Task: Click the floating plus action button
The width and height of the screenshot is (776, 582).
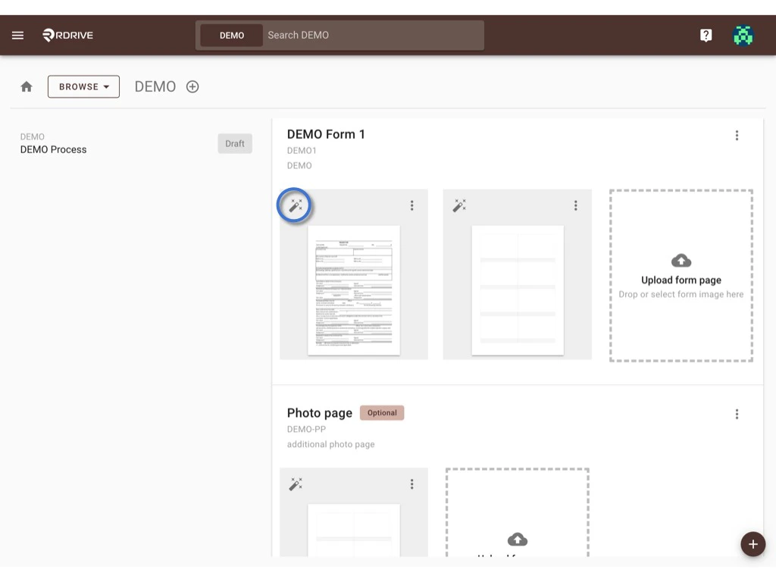Action: (x=753, y=544)
